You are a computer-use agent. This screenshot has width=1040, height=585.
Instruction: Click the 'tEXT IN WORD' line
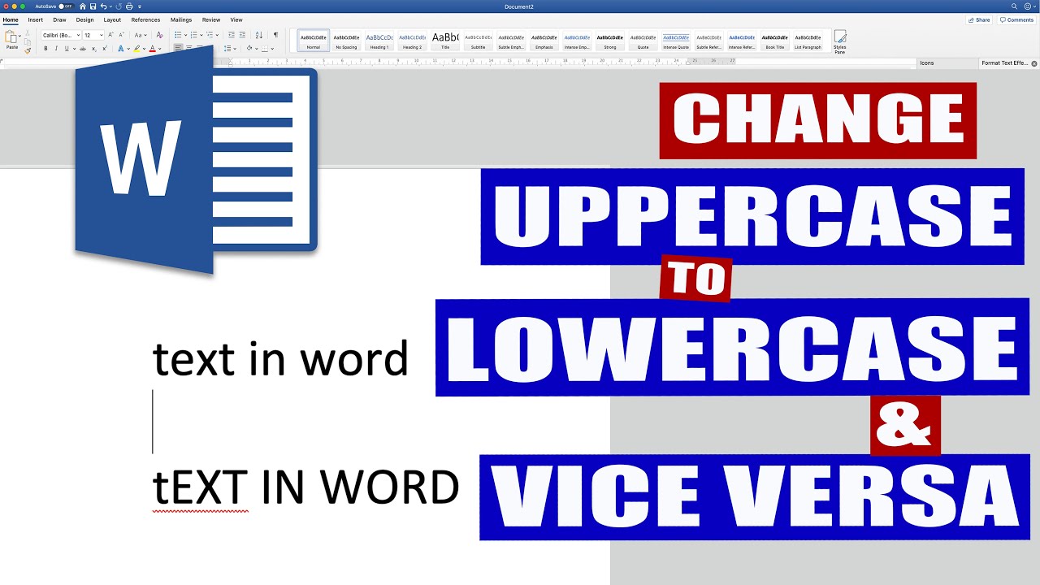coord(305,487)
